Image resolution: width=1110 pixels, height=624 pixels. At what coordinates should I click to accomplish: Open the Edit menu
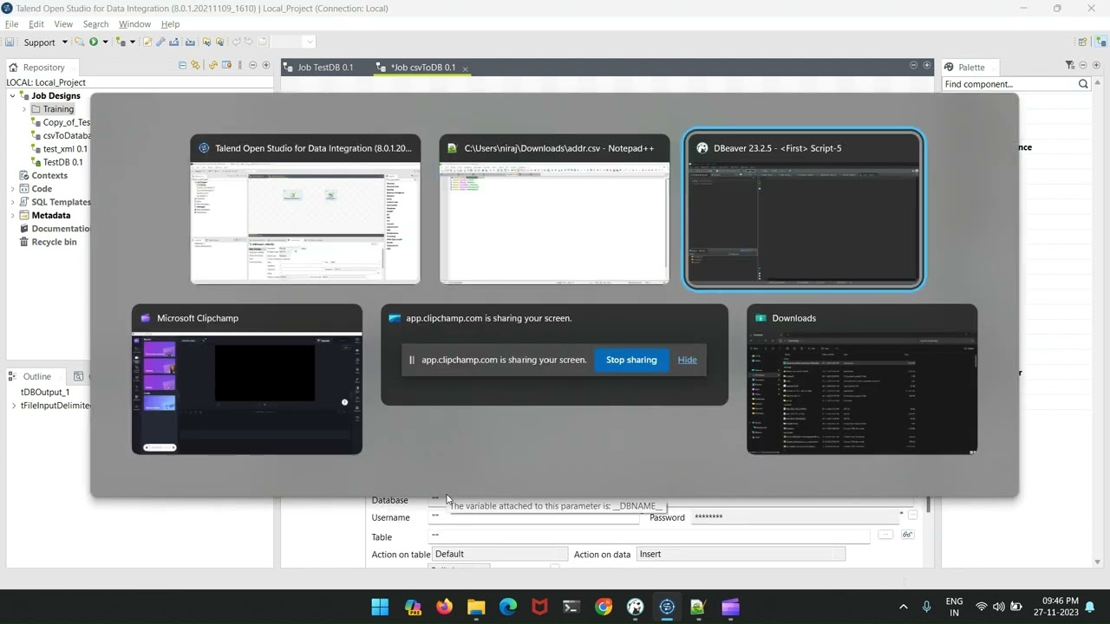tap(36, 24)
